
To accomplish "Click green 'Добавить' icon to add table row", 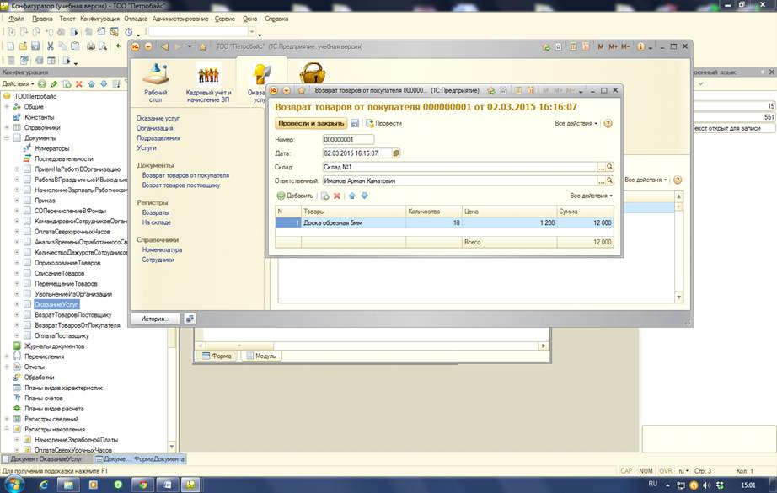I will [281, 196].
